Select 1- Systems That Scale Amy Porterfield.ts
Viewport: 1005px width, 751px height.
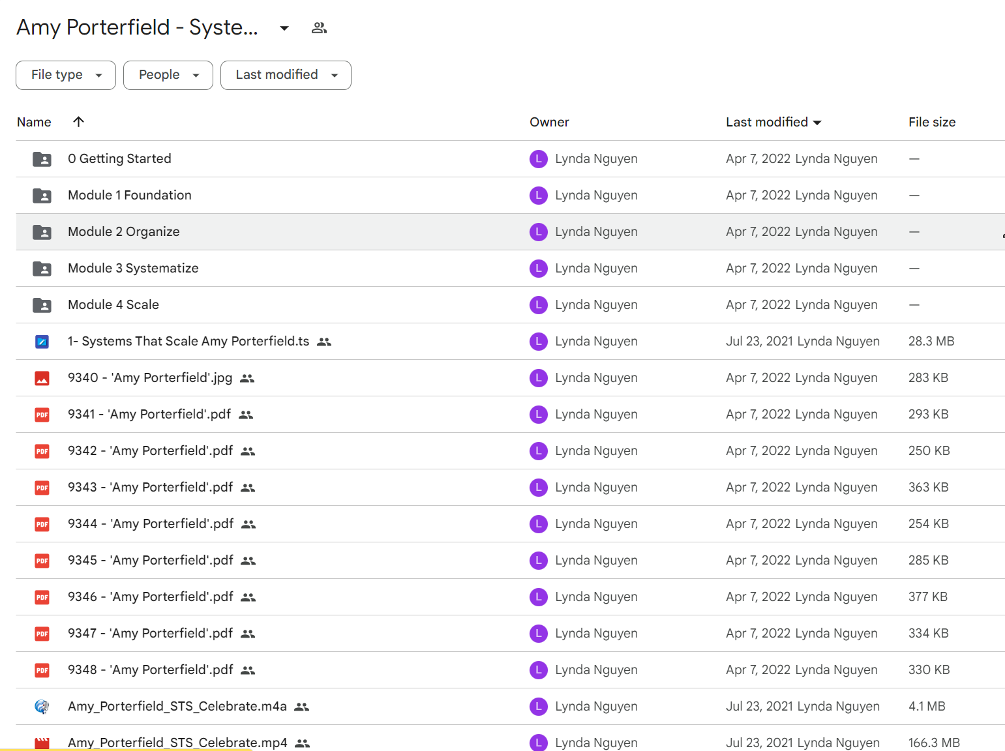[188, 341]
